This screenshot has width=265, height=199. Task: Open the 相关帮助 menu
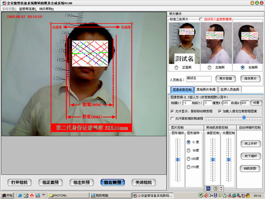(x=47, y=9)
